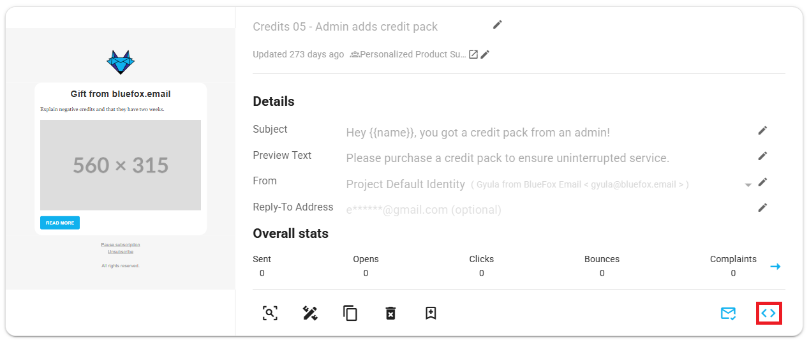This screenshot has width=809, height=340.
Task: Click the Unsubscribe link in preview
Action: click(121, 252)
